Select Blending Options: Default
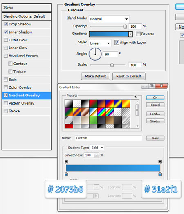 click(x=27, y=16)
